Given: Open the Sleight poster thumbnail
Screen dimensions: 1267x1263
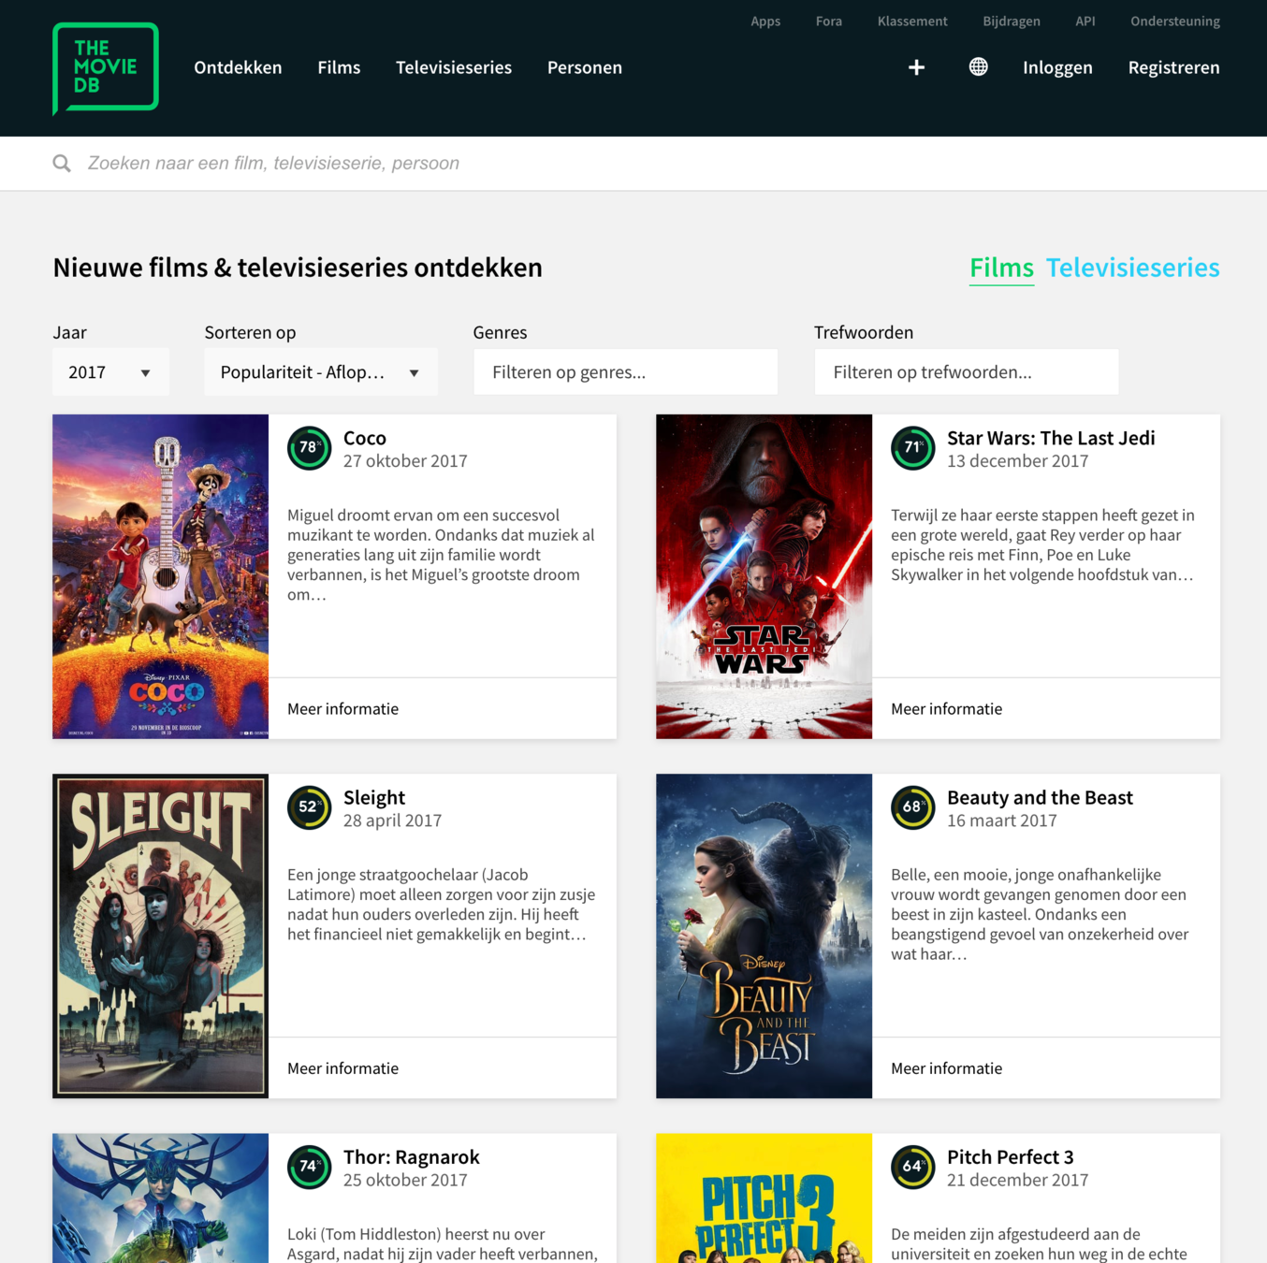Looking at the screenshot, I should (x=161, y=936).
